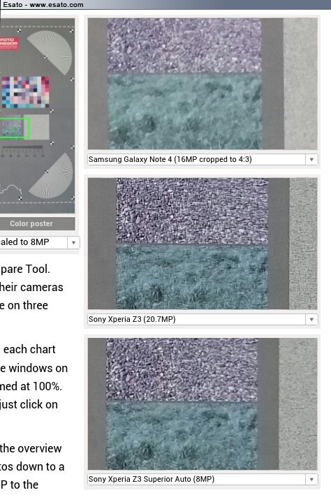
Task: Click the Color poster button
Action: click(x=37, y=223)
